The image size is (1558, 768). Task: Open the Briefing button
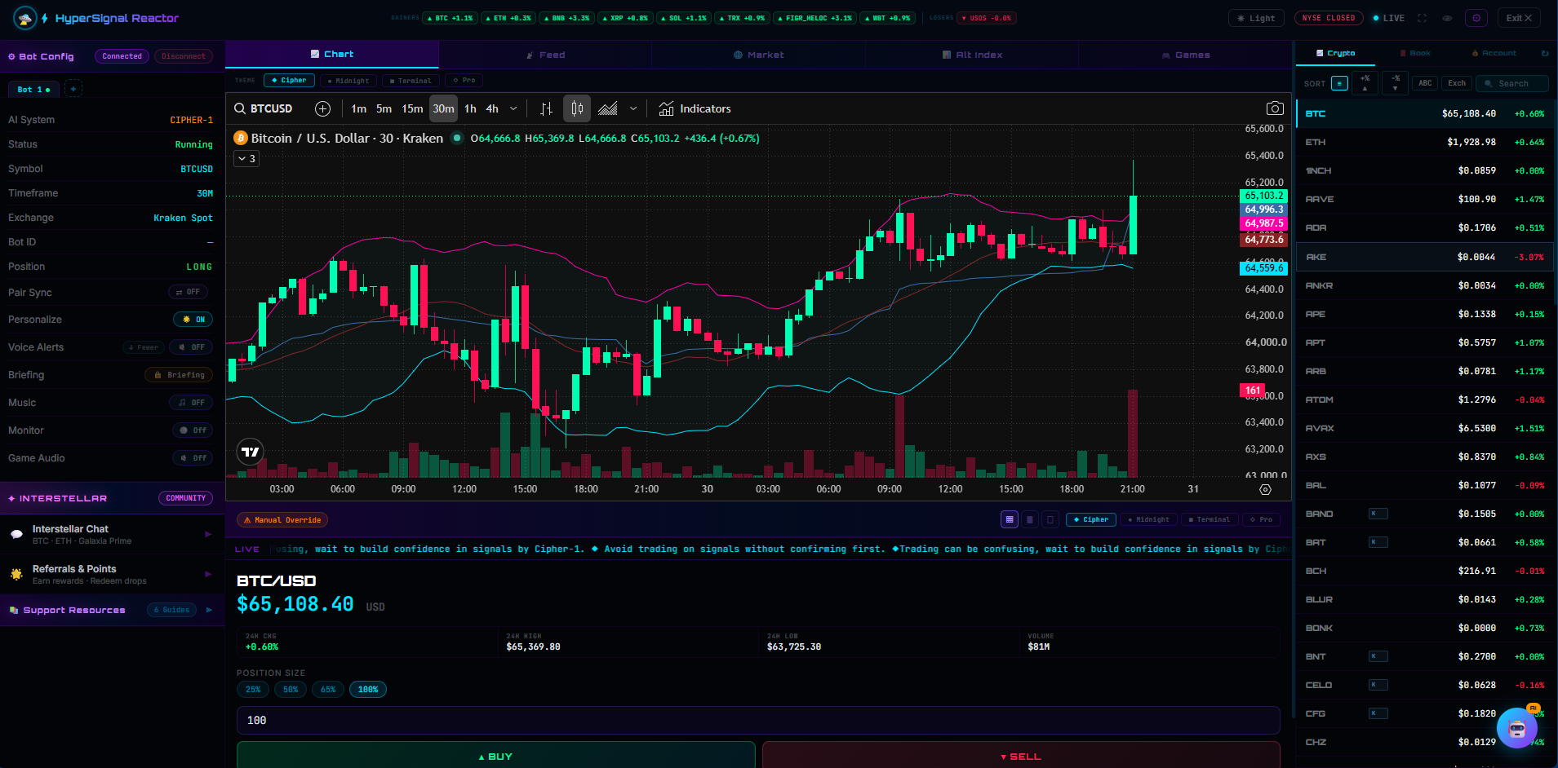(179, 375)
